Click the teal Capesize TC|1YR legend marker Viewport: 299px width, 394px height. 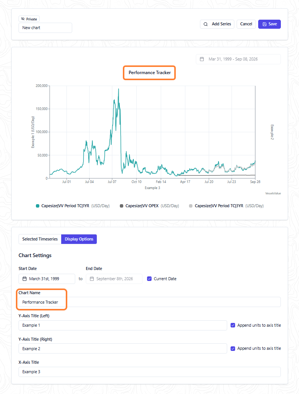37,206
